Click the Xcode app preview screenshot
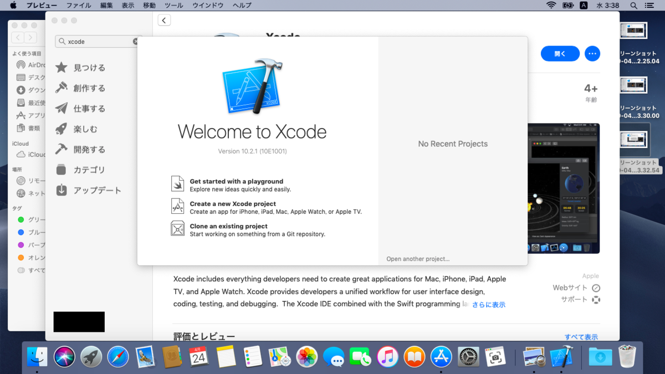Screen dimensions: 665x374 pos(564,188)
